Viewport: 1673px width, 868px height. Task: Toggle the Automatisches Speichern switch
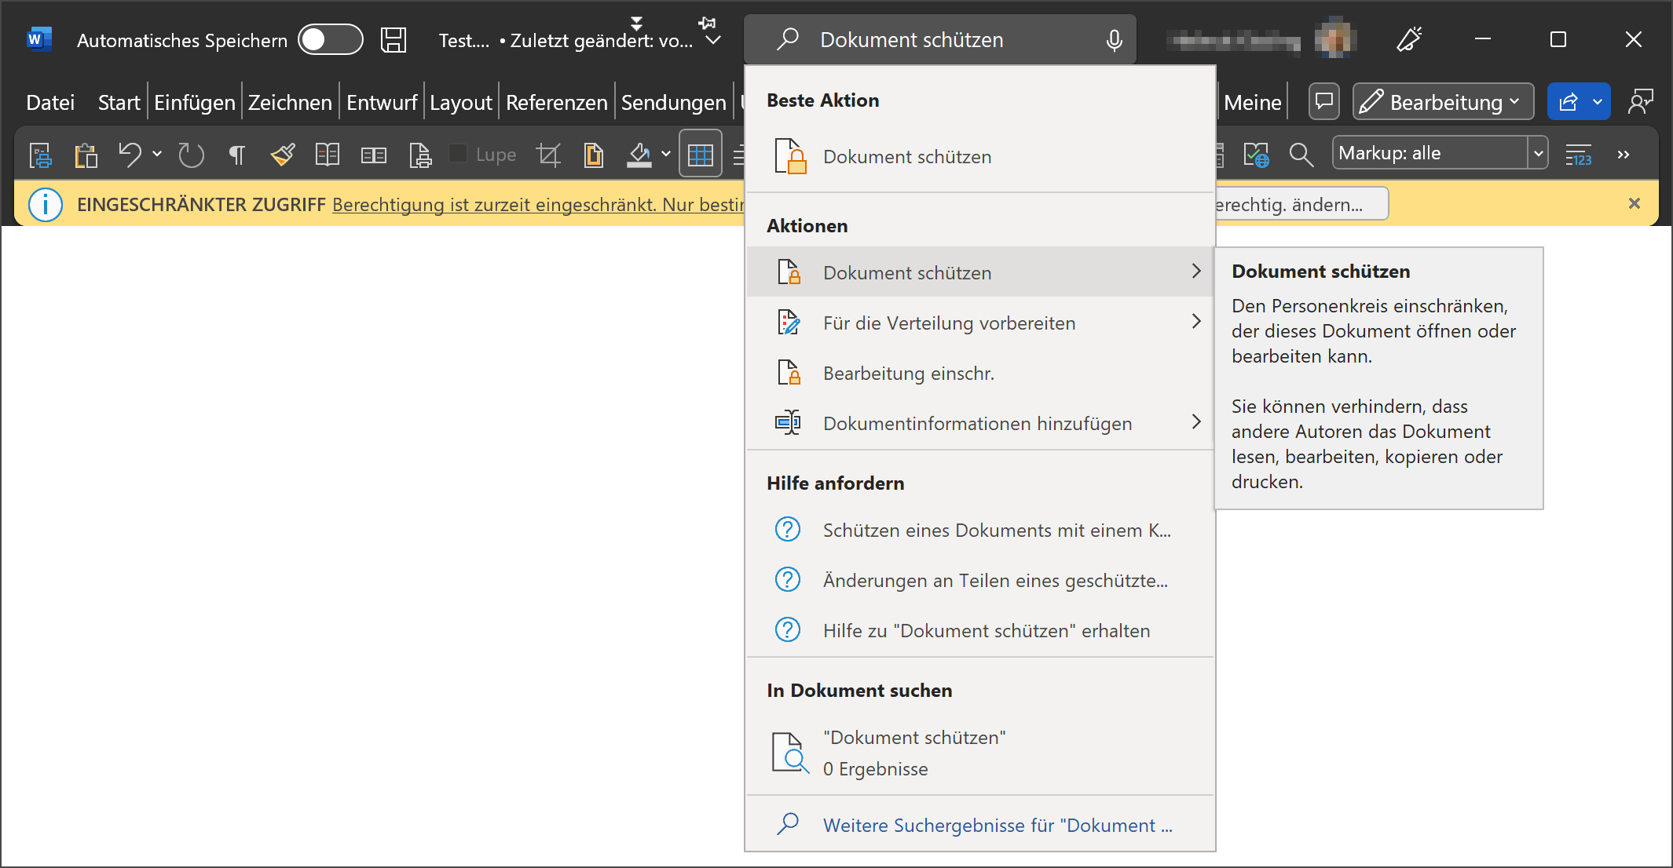(330, 40)
